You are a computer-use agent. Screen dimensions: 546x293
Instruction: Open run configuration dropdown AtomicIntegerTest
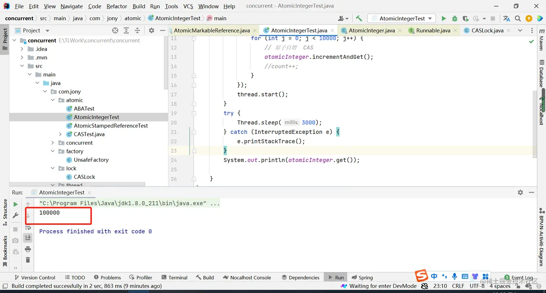(402, 18)
